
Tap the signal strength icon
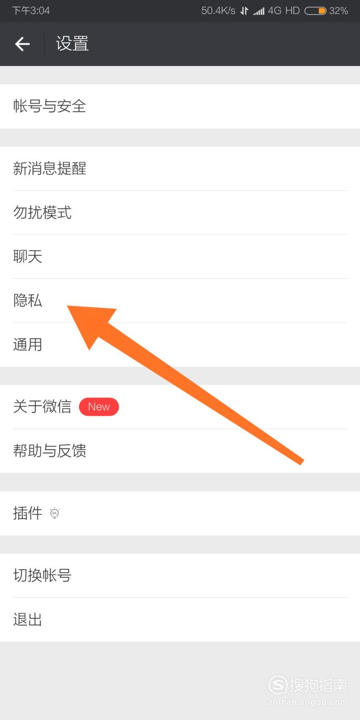pyautogui.click(x=259, y=11)
